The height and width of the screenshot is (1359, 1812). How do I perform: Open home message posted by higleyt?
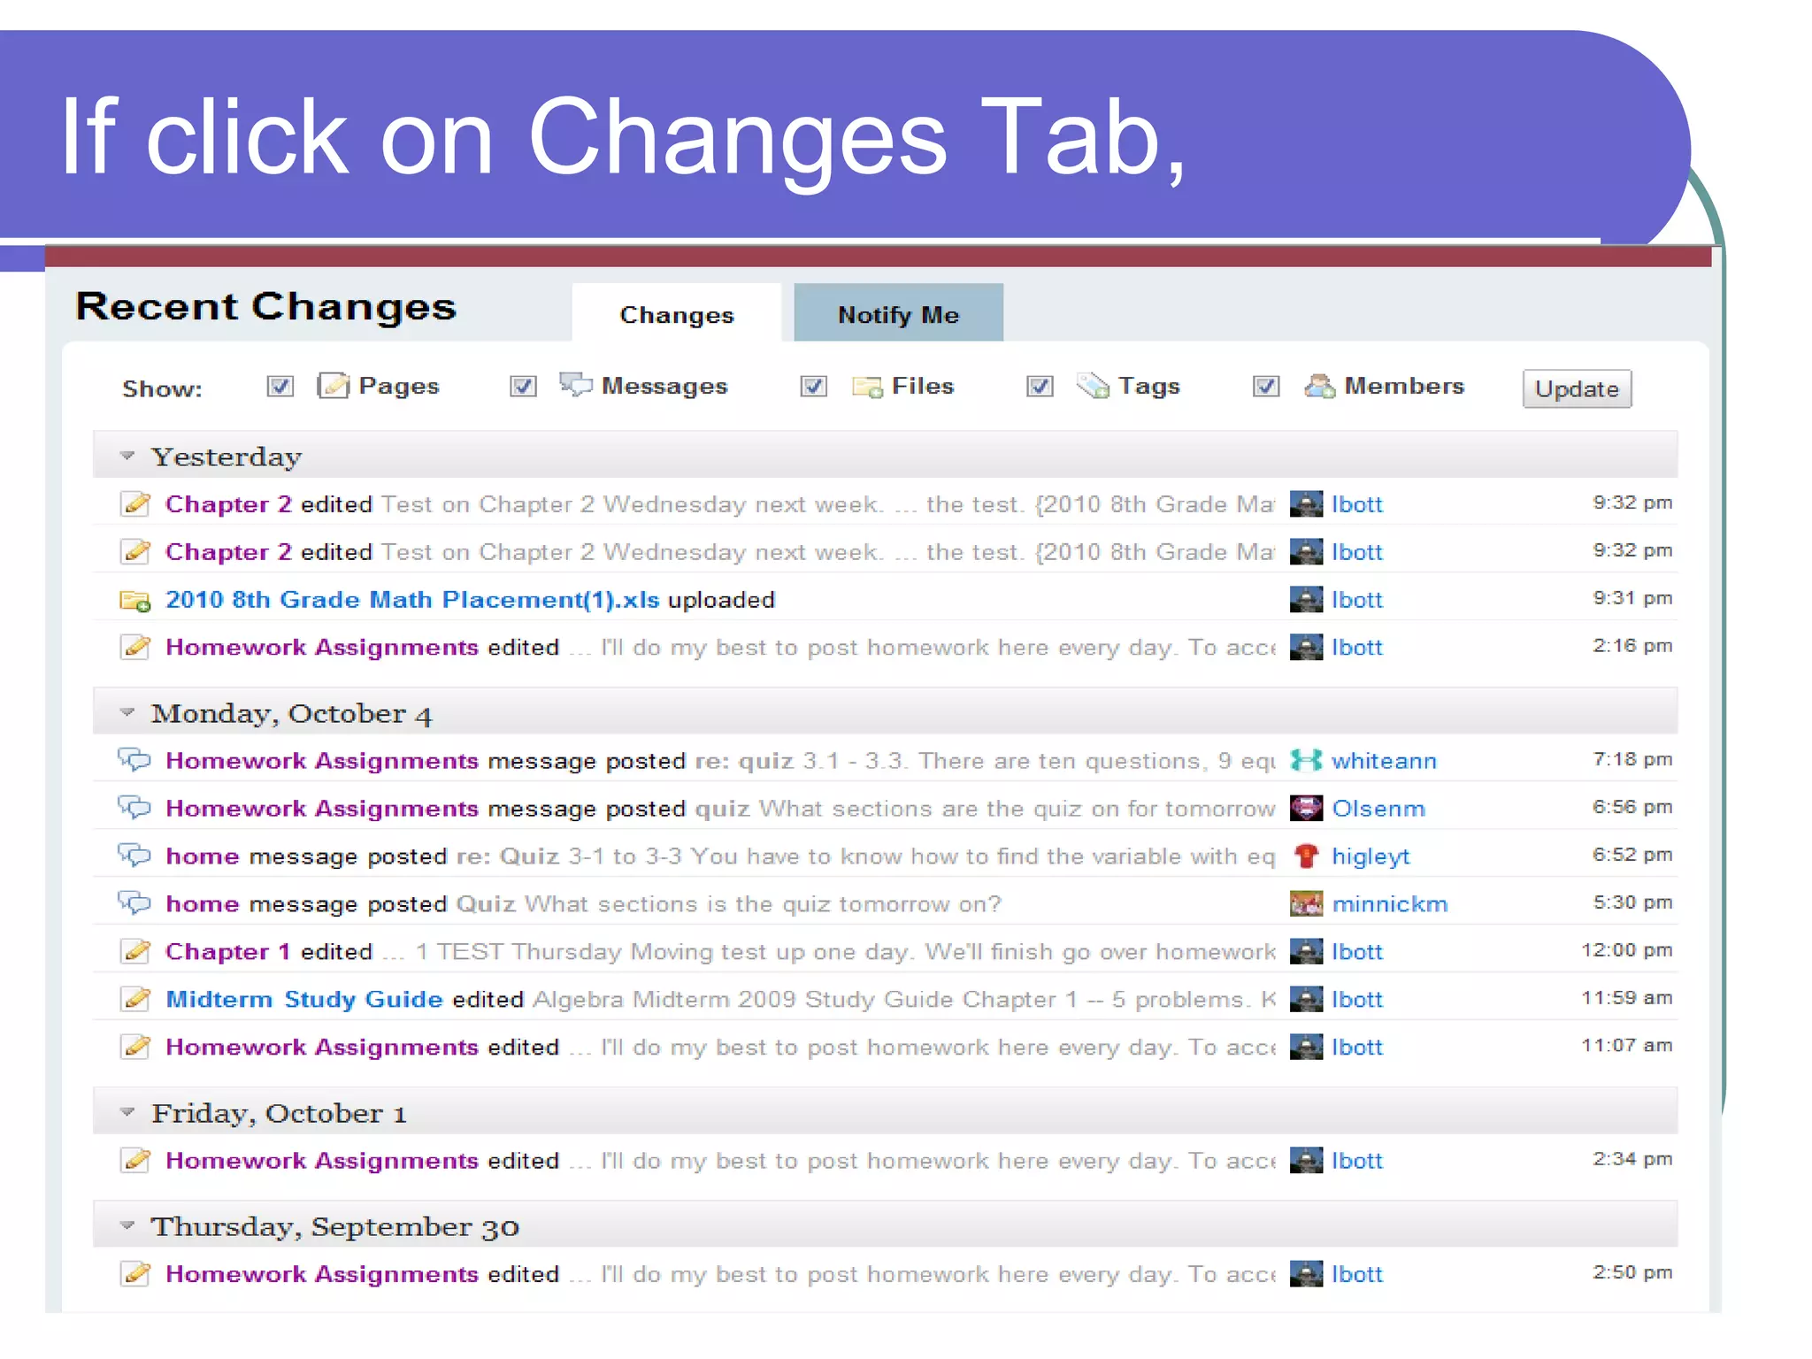click(x=203, y=856)
